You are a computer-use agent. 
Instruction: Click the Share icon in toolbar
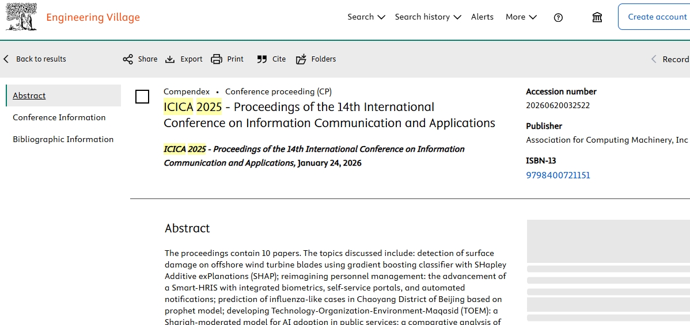point(128,59)
